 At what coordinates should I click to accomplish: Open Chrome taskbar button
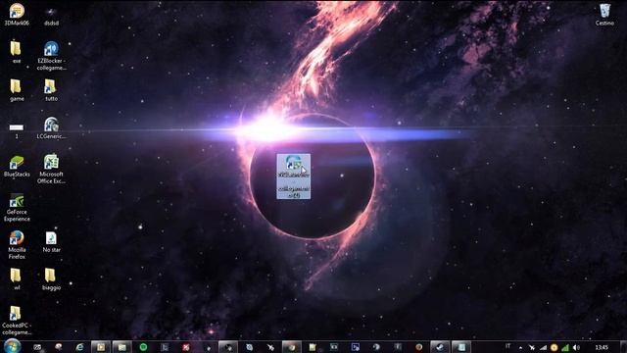(x=292, y=347)
